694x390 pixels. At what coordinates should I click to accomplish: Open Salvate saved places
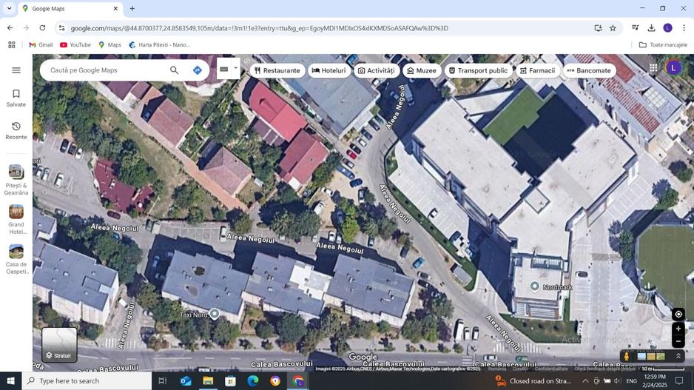[16, 98]
